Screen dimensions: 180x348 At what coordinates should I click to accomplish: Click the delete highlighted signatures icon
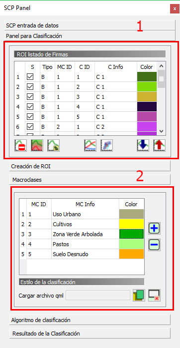tap(20, 146)
